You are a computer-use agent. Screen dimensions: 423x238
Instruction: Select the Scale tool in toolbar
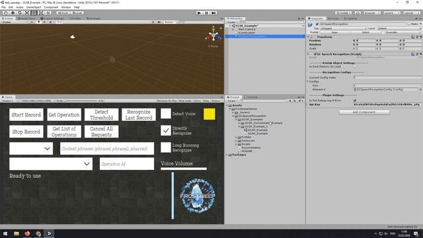[x=27, y=13]
